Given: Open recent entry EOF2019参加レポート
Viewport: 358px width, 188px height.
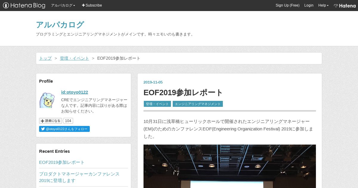Looking at the screenshot, I should pos(62,162).
